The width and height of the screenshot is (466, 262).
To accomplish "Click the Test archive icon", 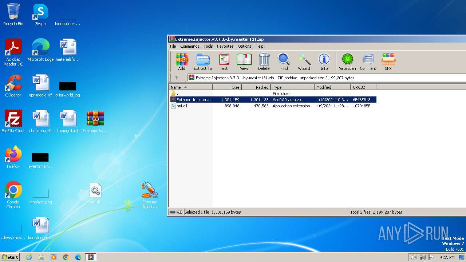I will 224,61.
